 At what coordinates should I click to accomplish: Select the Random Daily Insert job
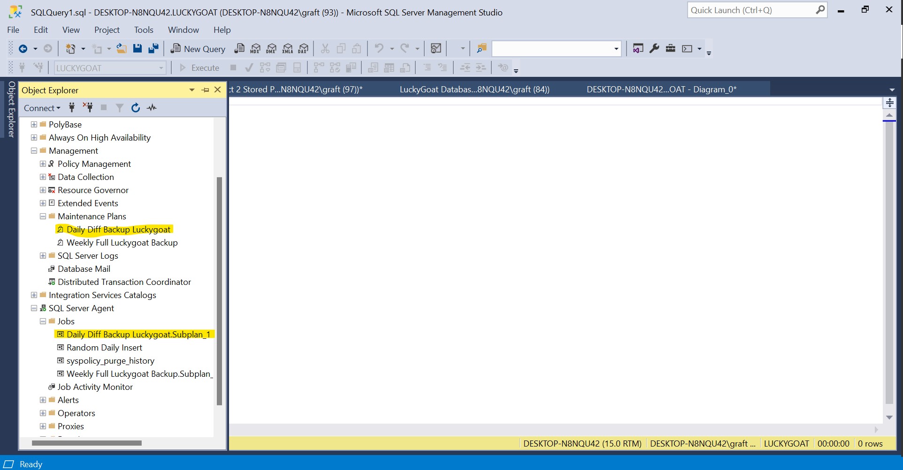click(x=104, y=348)
